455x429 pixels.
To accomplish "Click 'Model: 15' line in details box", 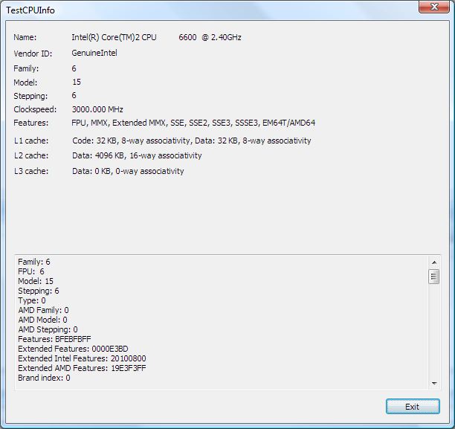I will (36, 281).
